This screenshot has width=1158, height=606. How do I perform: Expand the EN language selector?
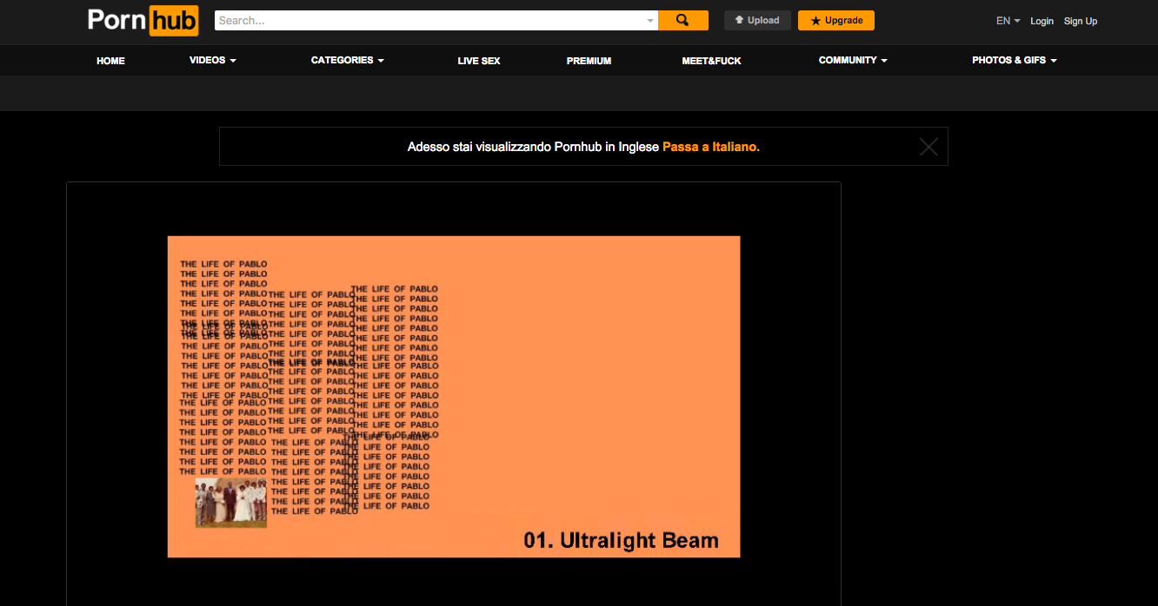(x=1008, y=21)
